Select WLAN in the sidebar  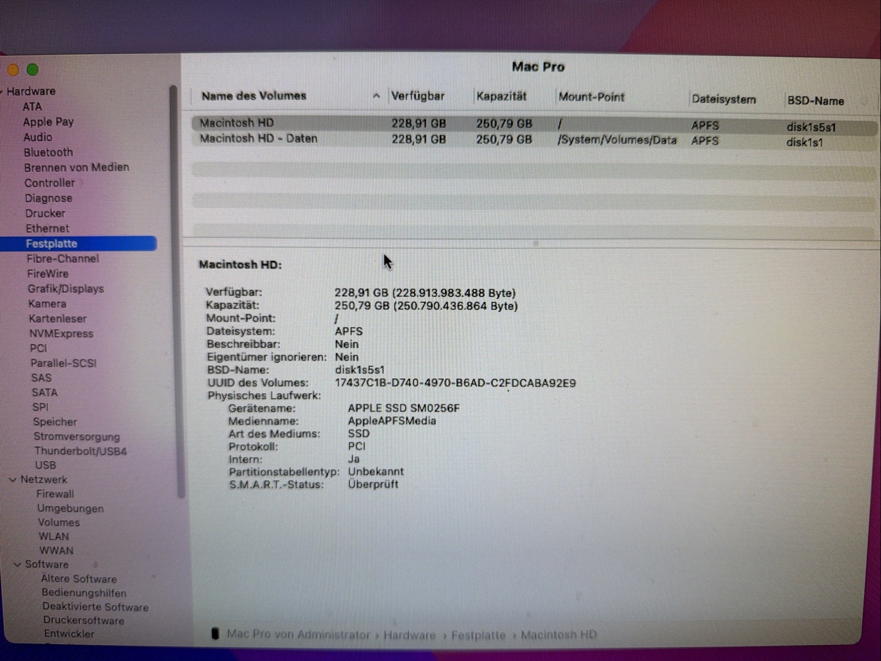click(x=54, y=536)
